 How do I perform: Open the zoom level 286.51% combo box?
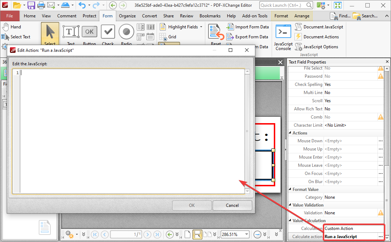[x=235, y=234]
